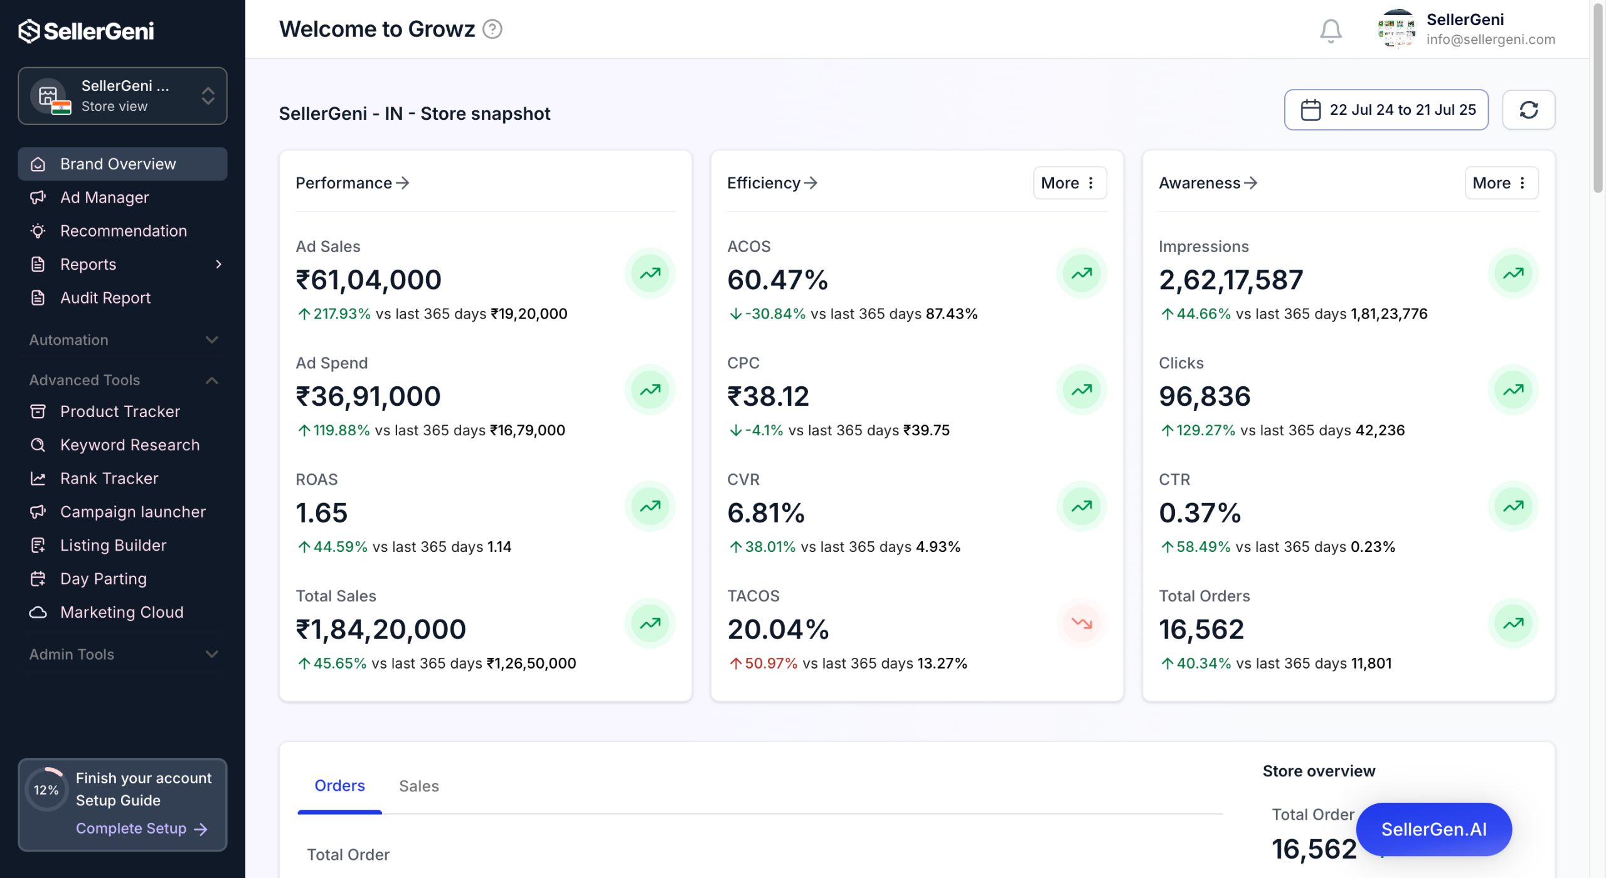The width and height of the screenshot is (1606, 878).
Task: Click the refresh data icon button
Action: click(1528, 110)
